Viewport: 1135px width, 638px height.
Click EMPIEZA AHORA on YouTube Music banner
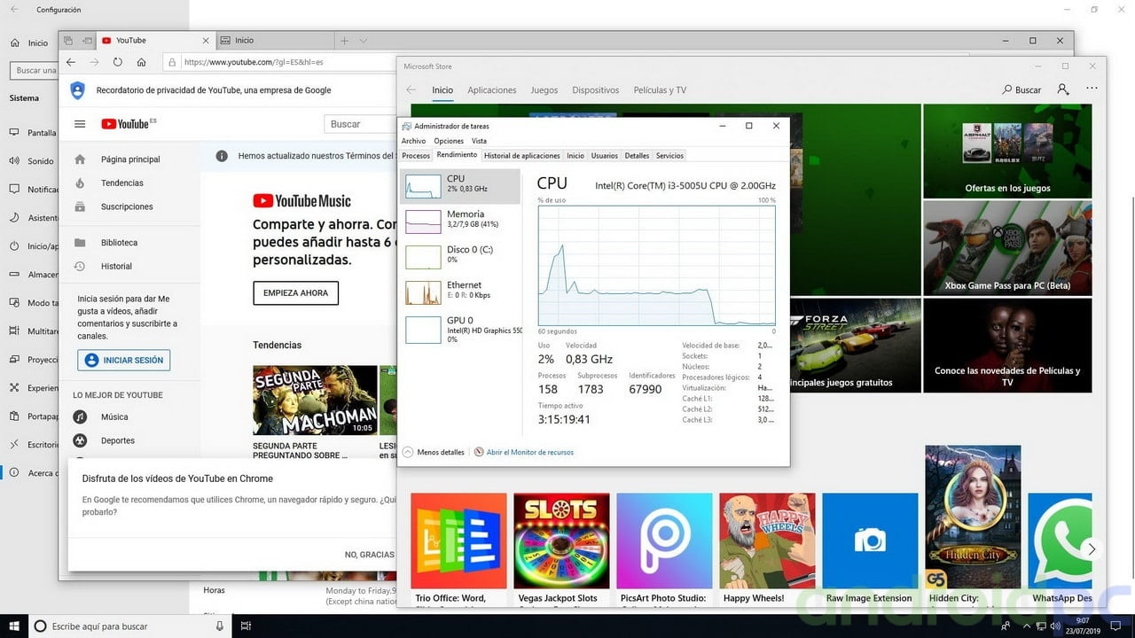tap(295, 293)
